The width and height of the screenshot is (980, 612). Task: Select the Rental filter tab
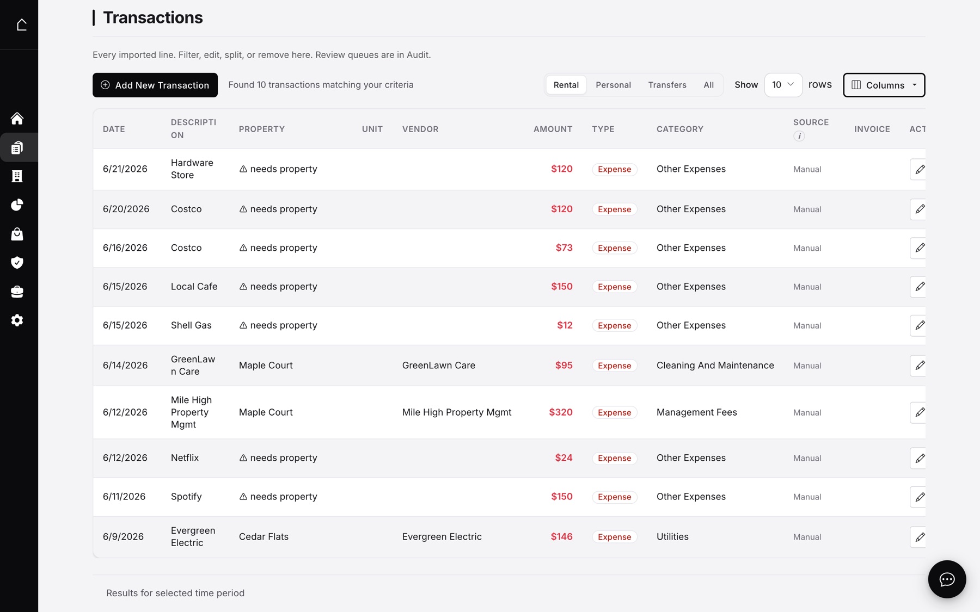tap(566, 85)
